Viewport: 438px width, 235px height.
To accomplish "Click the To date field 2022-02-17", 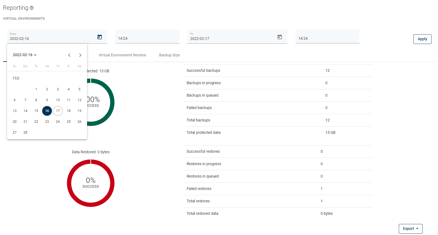I will coord(230,39).
